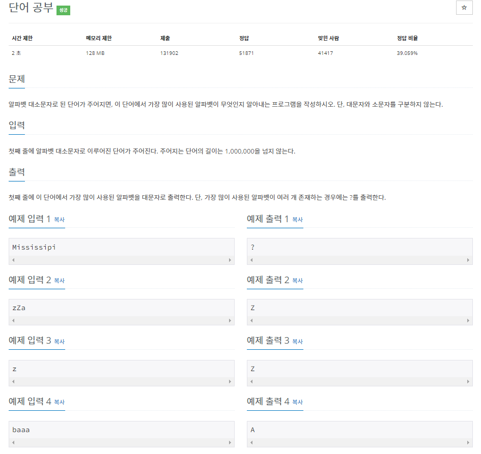Click the 정답 비율 column header
Viewport: 481px width, 454px height.
click(x=407, y=38)
